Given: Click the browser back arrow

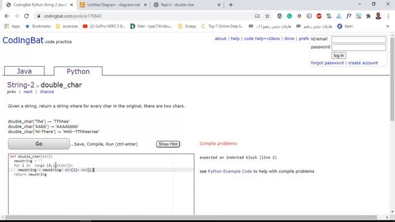Looking at the screenshot, I should 7,16.
